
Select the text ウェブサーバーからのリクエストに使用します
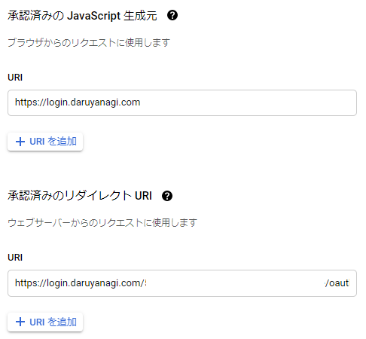pos(102,223)
